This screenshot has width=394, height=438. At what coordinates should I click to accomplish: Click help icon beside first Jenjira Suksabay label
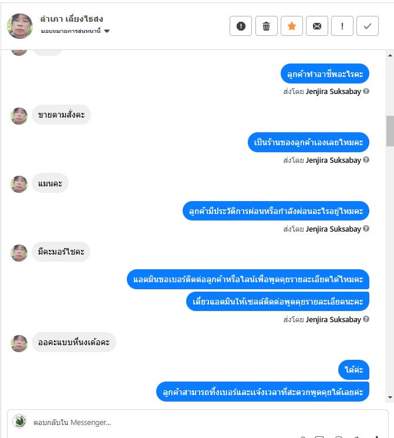click(366, 91)
